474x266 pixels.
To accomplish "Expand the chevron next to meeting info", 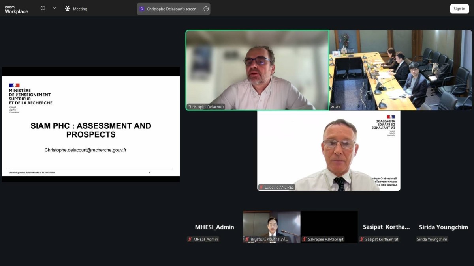I will (x=55, y=8).
